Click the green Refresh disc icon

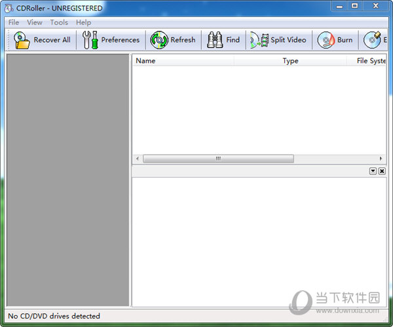(x=159, y=40)
